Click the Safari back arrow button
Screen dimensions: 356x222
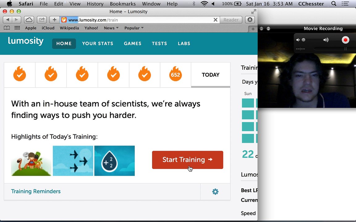coord(7,20)
